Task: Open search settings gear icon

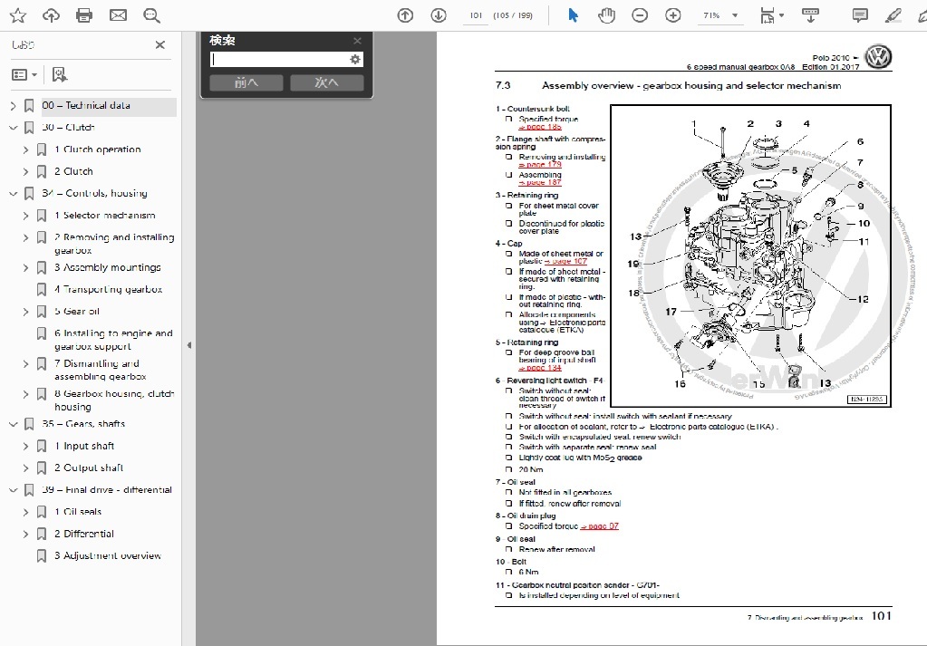Action: [x=354, y=59]
